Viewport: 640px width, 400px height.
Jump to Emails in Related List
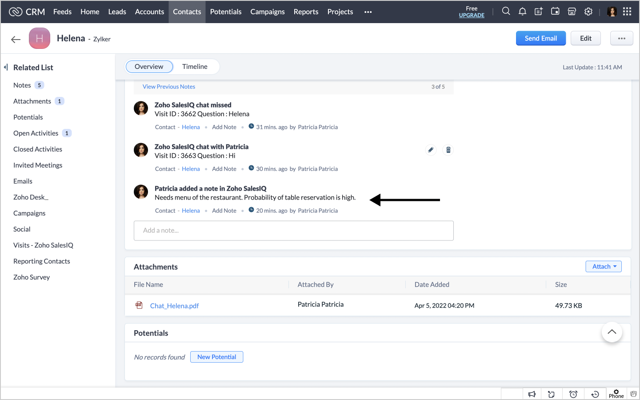click(23, 181)
